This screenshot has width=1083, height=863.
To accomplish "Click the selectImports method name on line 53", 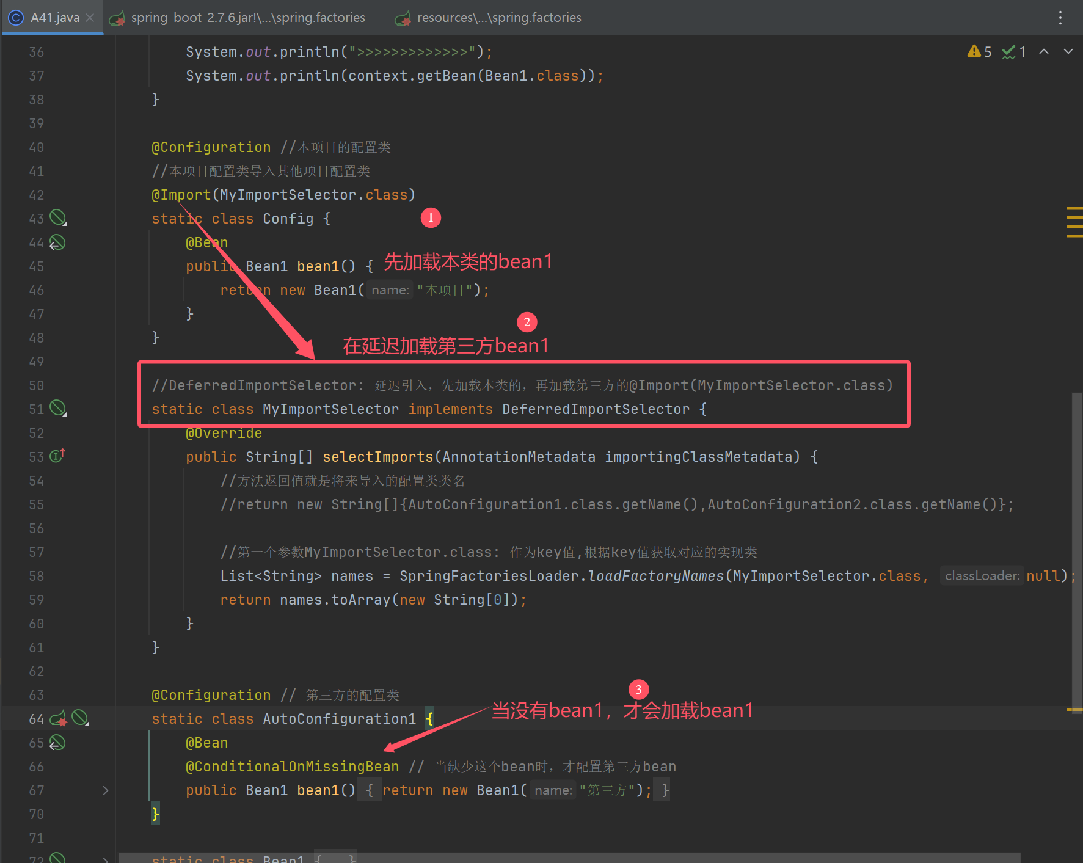I will (x=377, y=457).
